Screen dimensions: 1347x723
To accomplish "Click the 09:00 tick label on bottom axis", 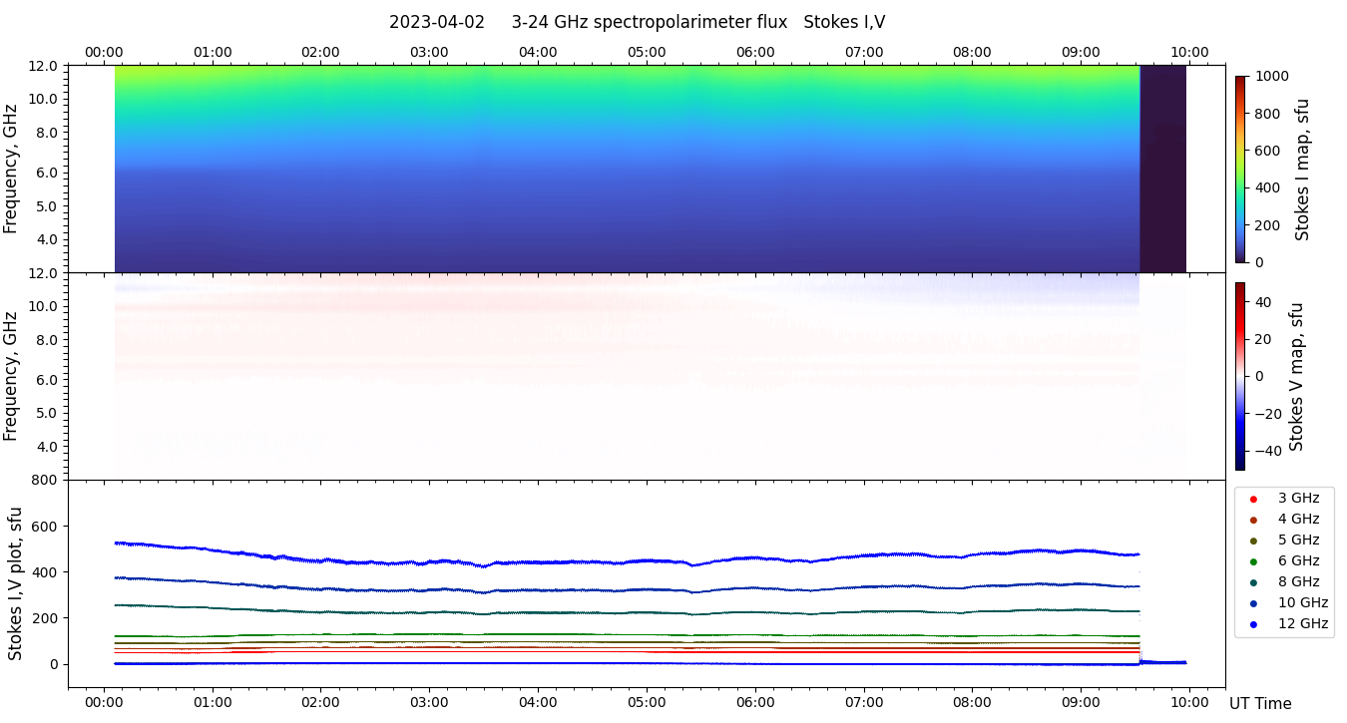I will [x=1081, y=701].
